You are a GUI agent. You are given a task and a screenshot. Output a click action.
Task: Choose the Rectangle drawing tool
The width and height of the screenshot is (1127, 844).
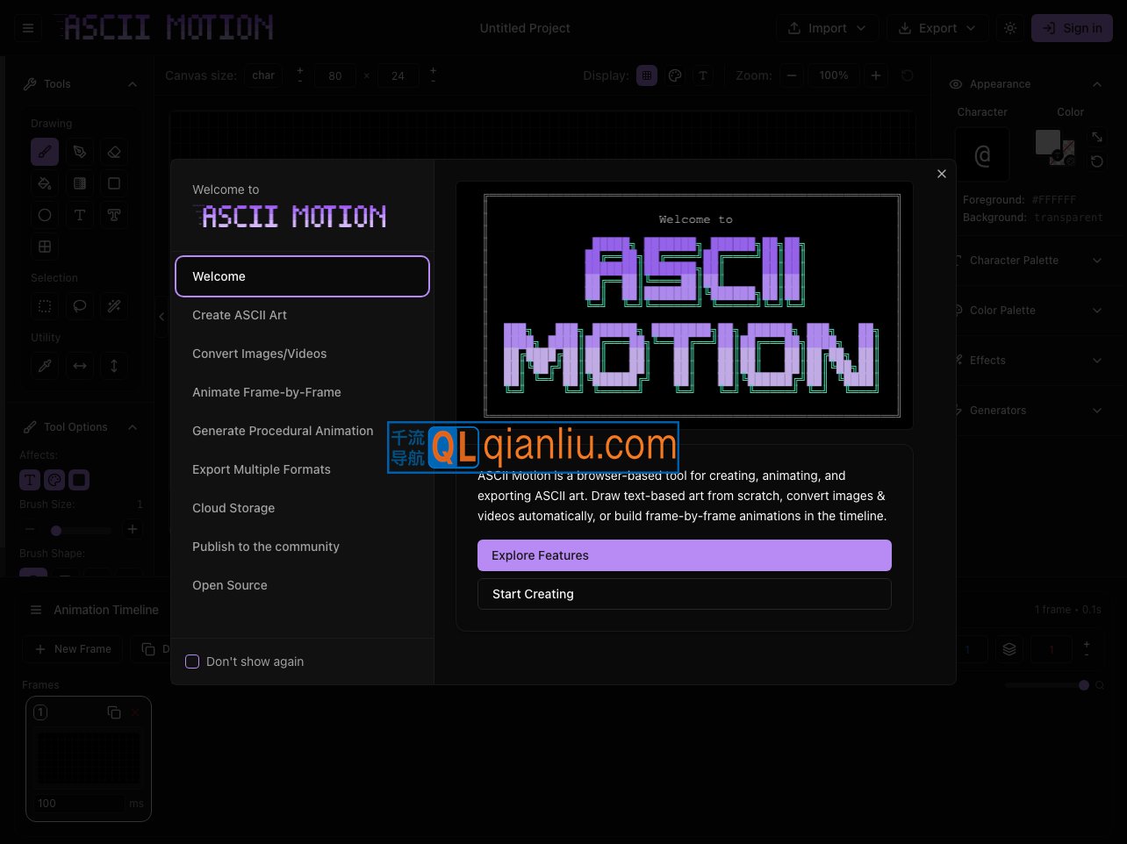pyautogui.click(x=114, y=183)
